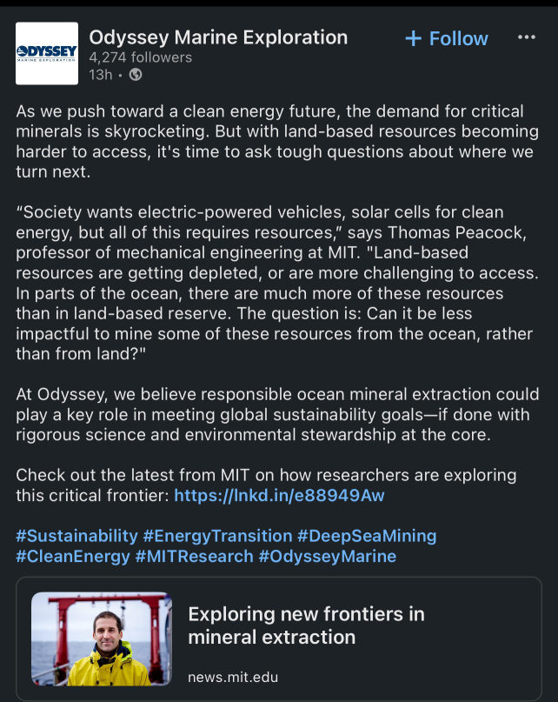View the 4,274 followers count
The width and height of the screenshot is (558, 702).
[x=141, y=57]
